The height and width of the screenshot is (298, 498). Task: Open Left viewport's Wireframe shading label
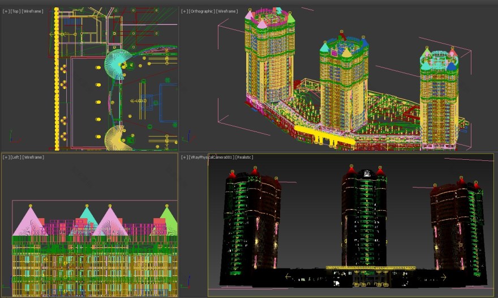click(x=34, y=157)
